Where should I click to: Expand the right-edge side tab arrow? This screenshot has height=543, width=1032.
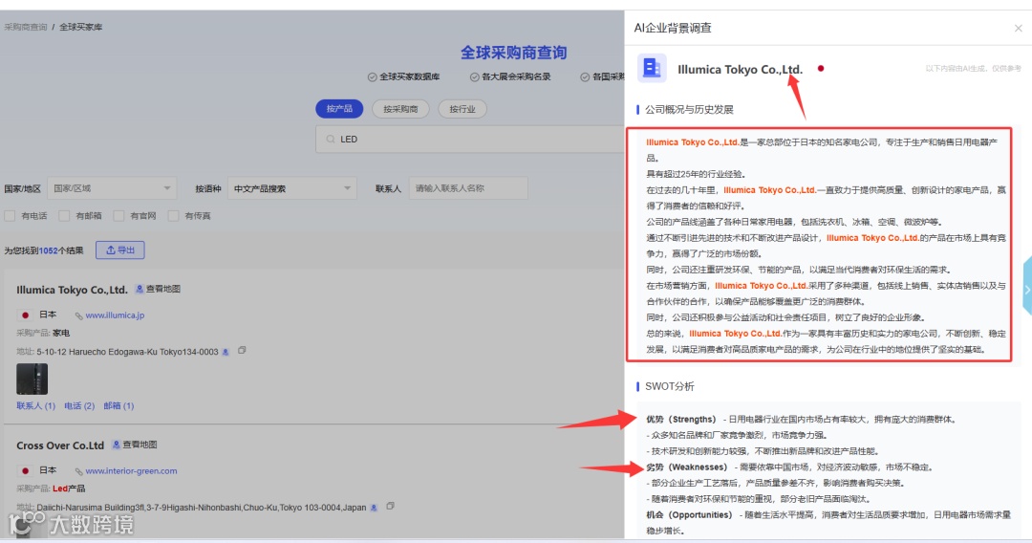(1027, 289)
